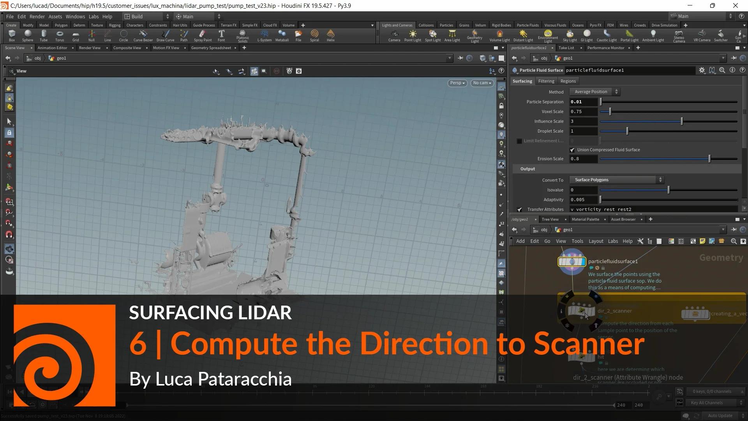Create an Environment Light from the shelf
Image resolution: width=748 pixels, height=421 pixels.
pos(548,35)
